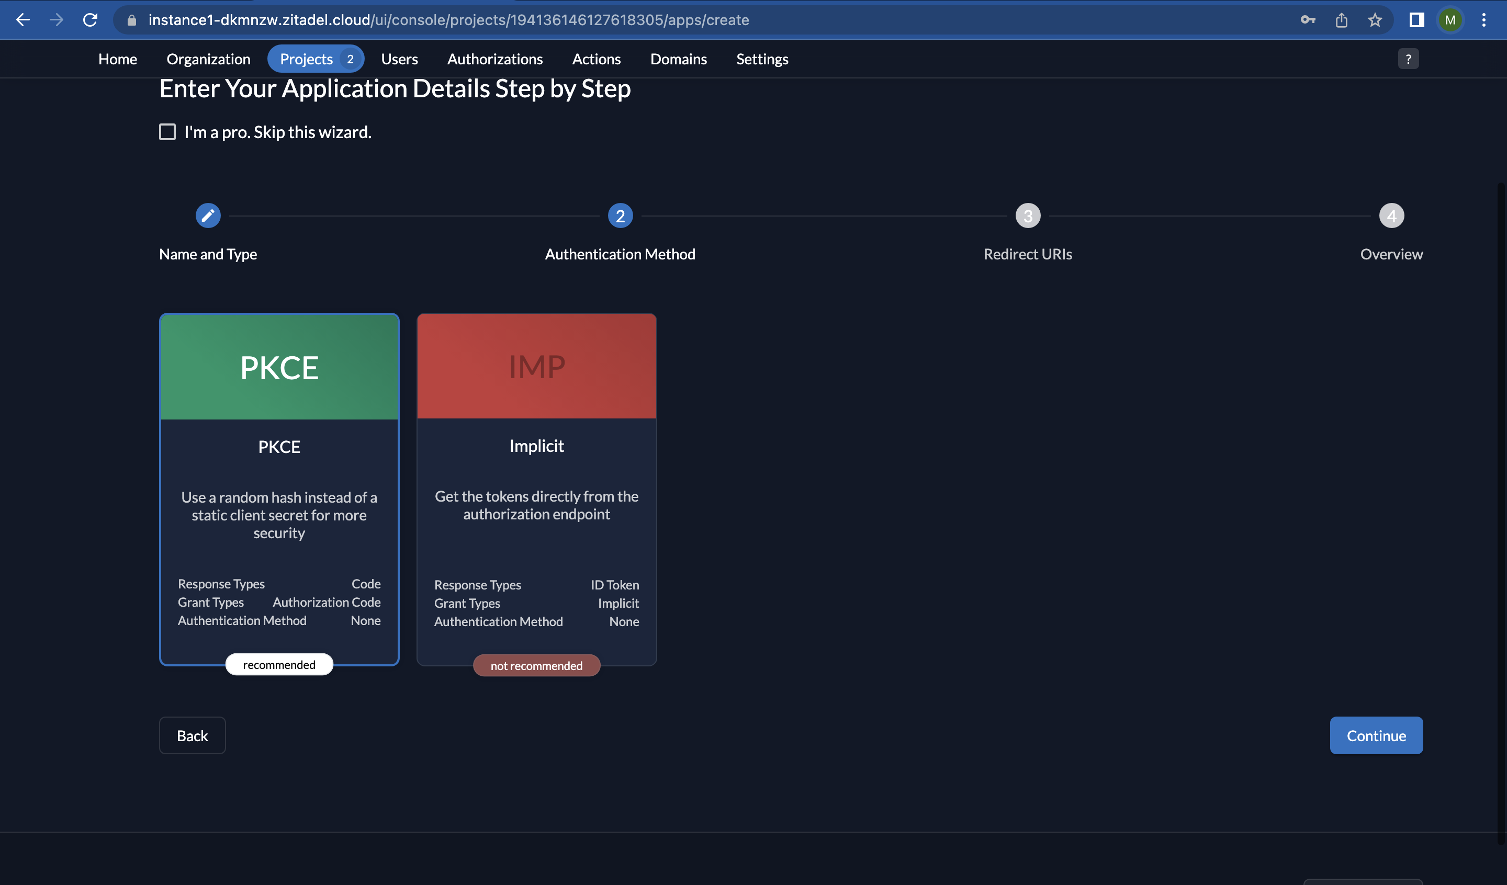Select the Implicit authentication card
1507x885 pixels.
(x=536, y=489)
